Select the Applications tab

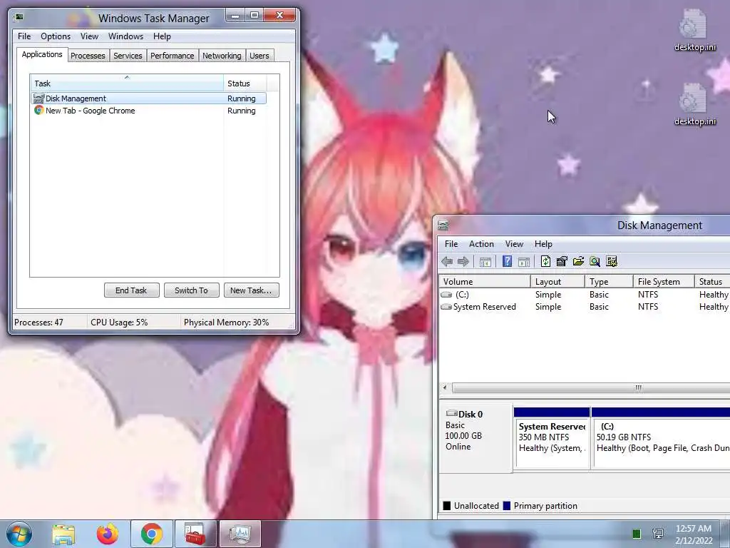[x=42, y=54]
